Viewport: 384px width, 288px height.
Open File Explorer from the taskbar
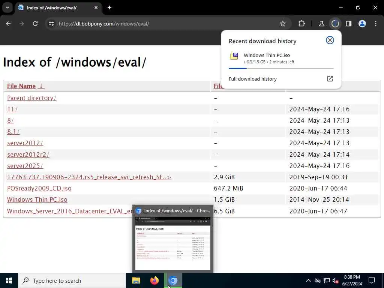[x=136, y=280]
